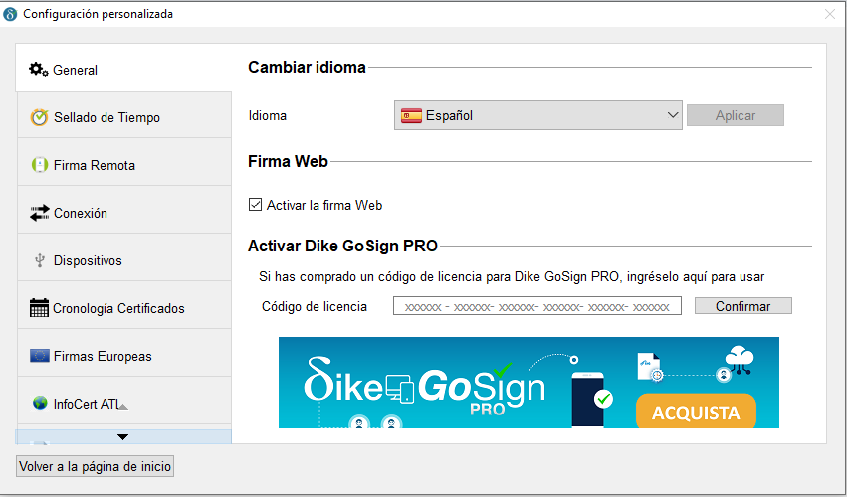
Task: Select the InfoCert ATL tab
Action: [124, 403]
